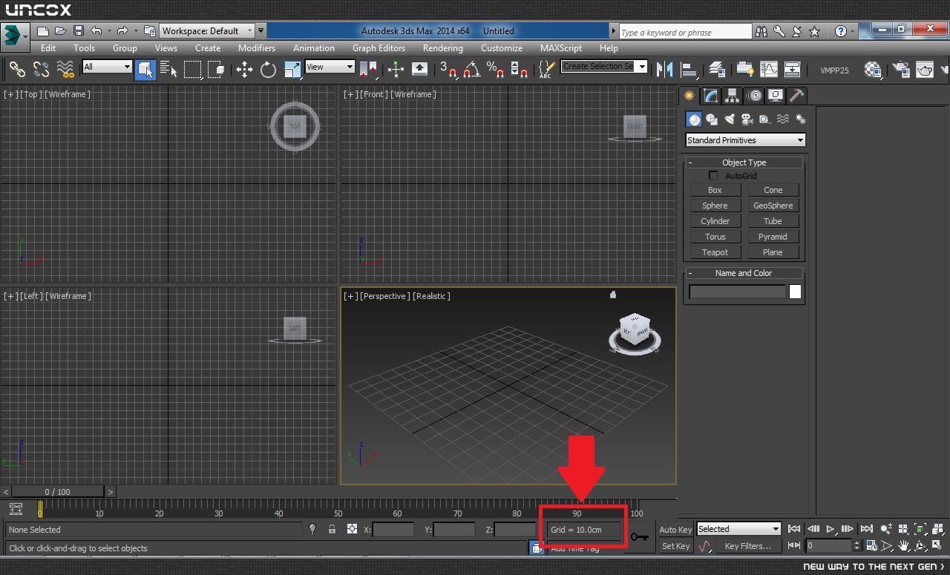Open the Render Setup dialog
This screenshot has width=950, height=575.
pyautogui.click(x=901, y=69)
